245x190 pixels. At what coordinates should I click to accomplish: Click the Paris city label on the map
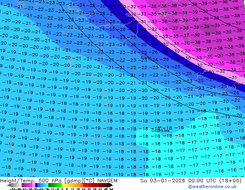[146, 58]
